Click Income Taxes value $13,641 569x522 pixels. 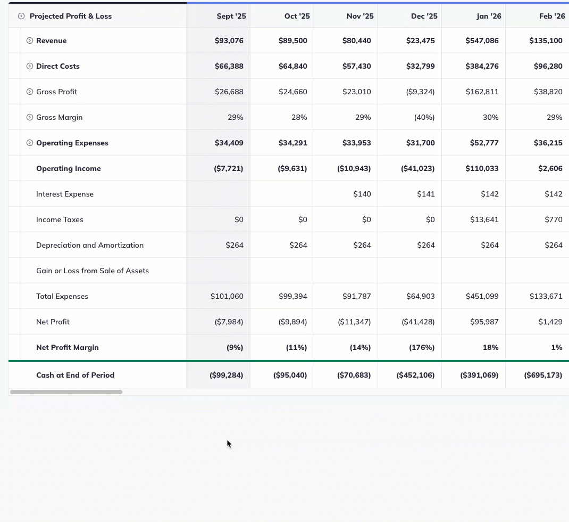click(484, 219)
